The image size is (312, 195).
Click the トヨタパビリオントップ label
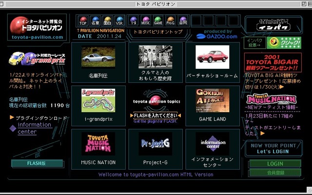158,32
